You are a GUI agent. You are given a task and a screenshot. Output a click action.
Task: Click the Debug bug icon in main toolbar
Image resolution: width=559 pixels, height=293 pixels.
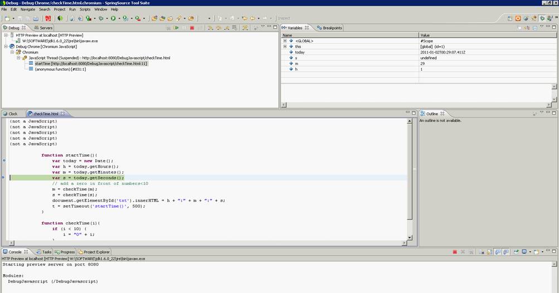coord(101,18)
